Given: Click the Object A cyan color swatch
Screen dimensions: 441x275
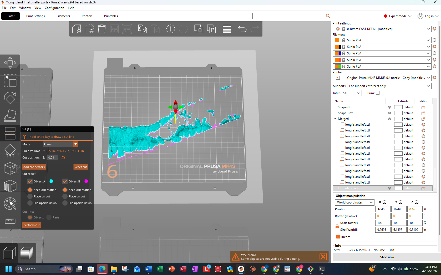Looking at the screenshot, I should tap(51, 181).
